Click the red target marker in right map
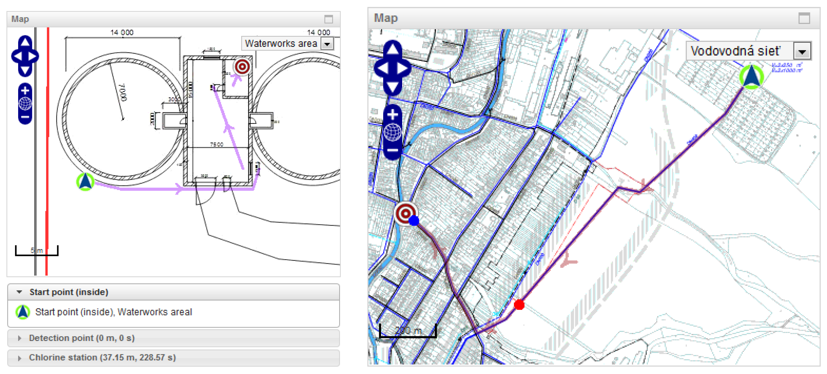Image resolution: width=827 pixels, height=374 pixels. [405, 213]
